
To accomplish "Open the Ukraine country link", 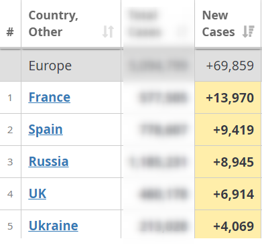I will pos(54,226).
